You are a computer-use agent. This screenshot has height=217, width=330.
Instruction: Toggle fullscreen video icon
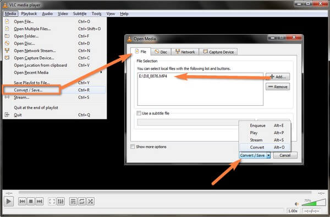click(x=52, y=202)
